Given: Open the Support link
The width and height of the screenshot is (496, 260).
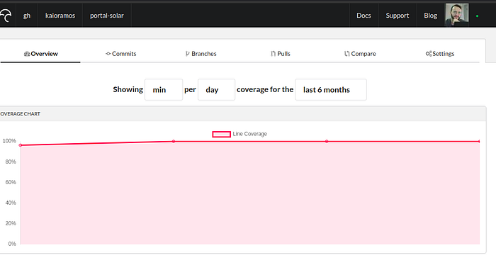Looking at the screenshot, I should click(x=398, y=16).
